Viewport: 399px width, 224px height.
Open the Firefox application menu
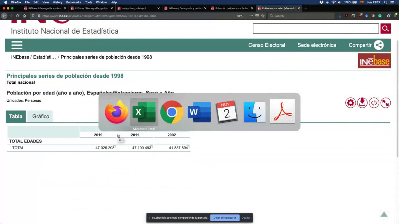(395, 16)
